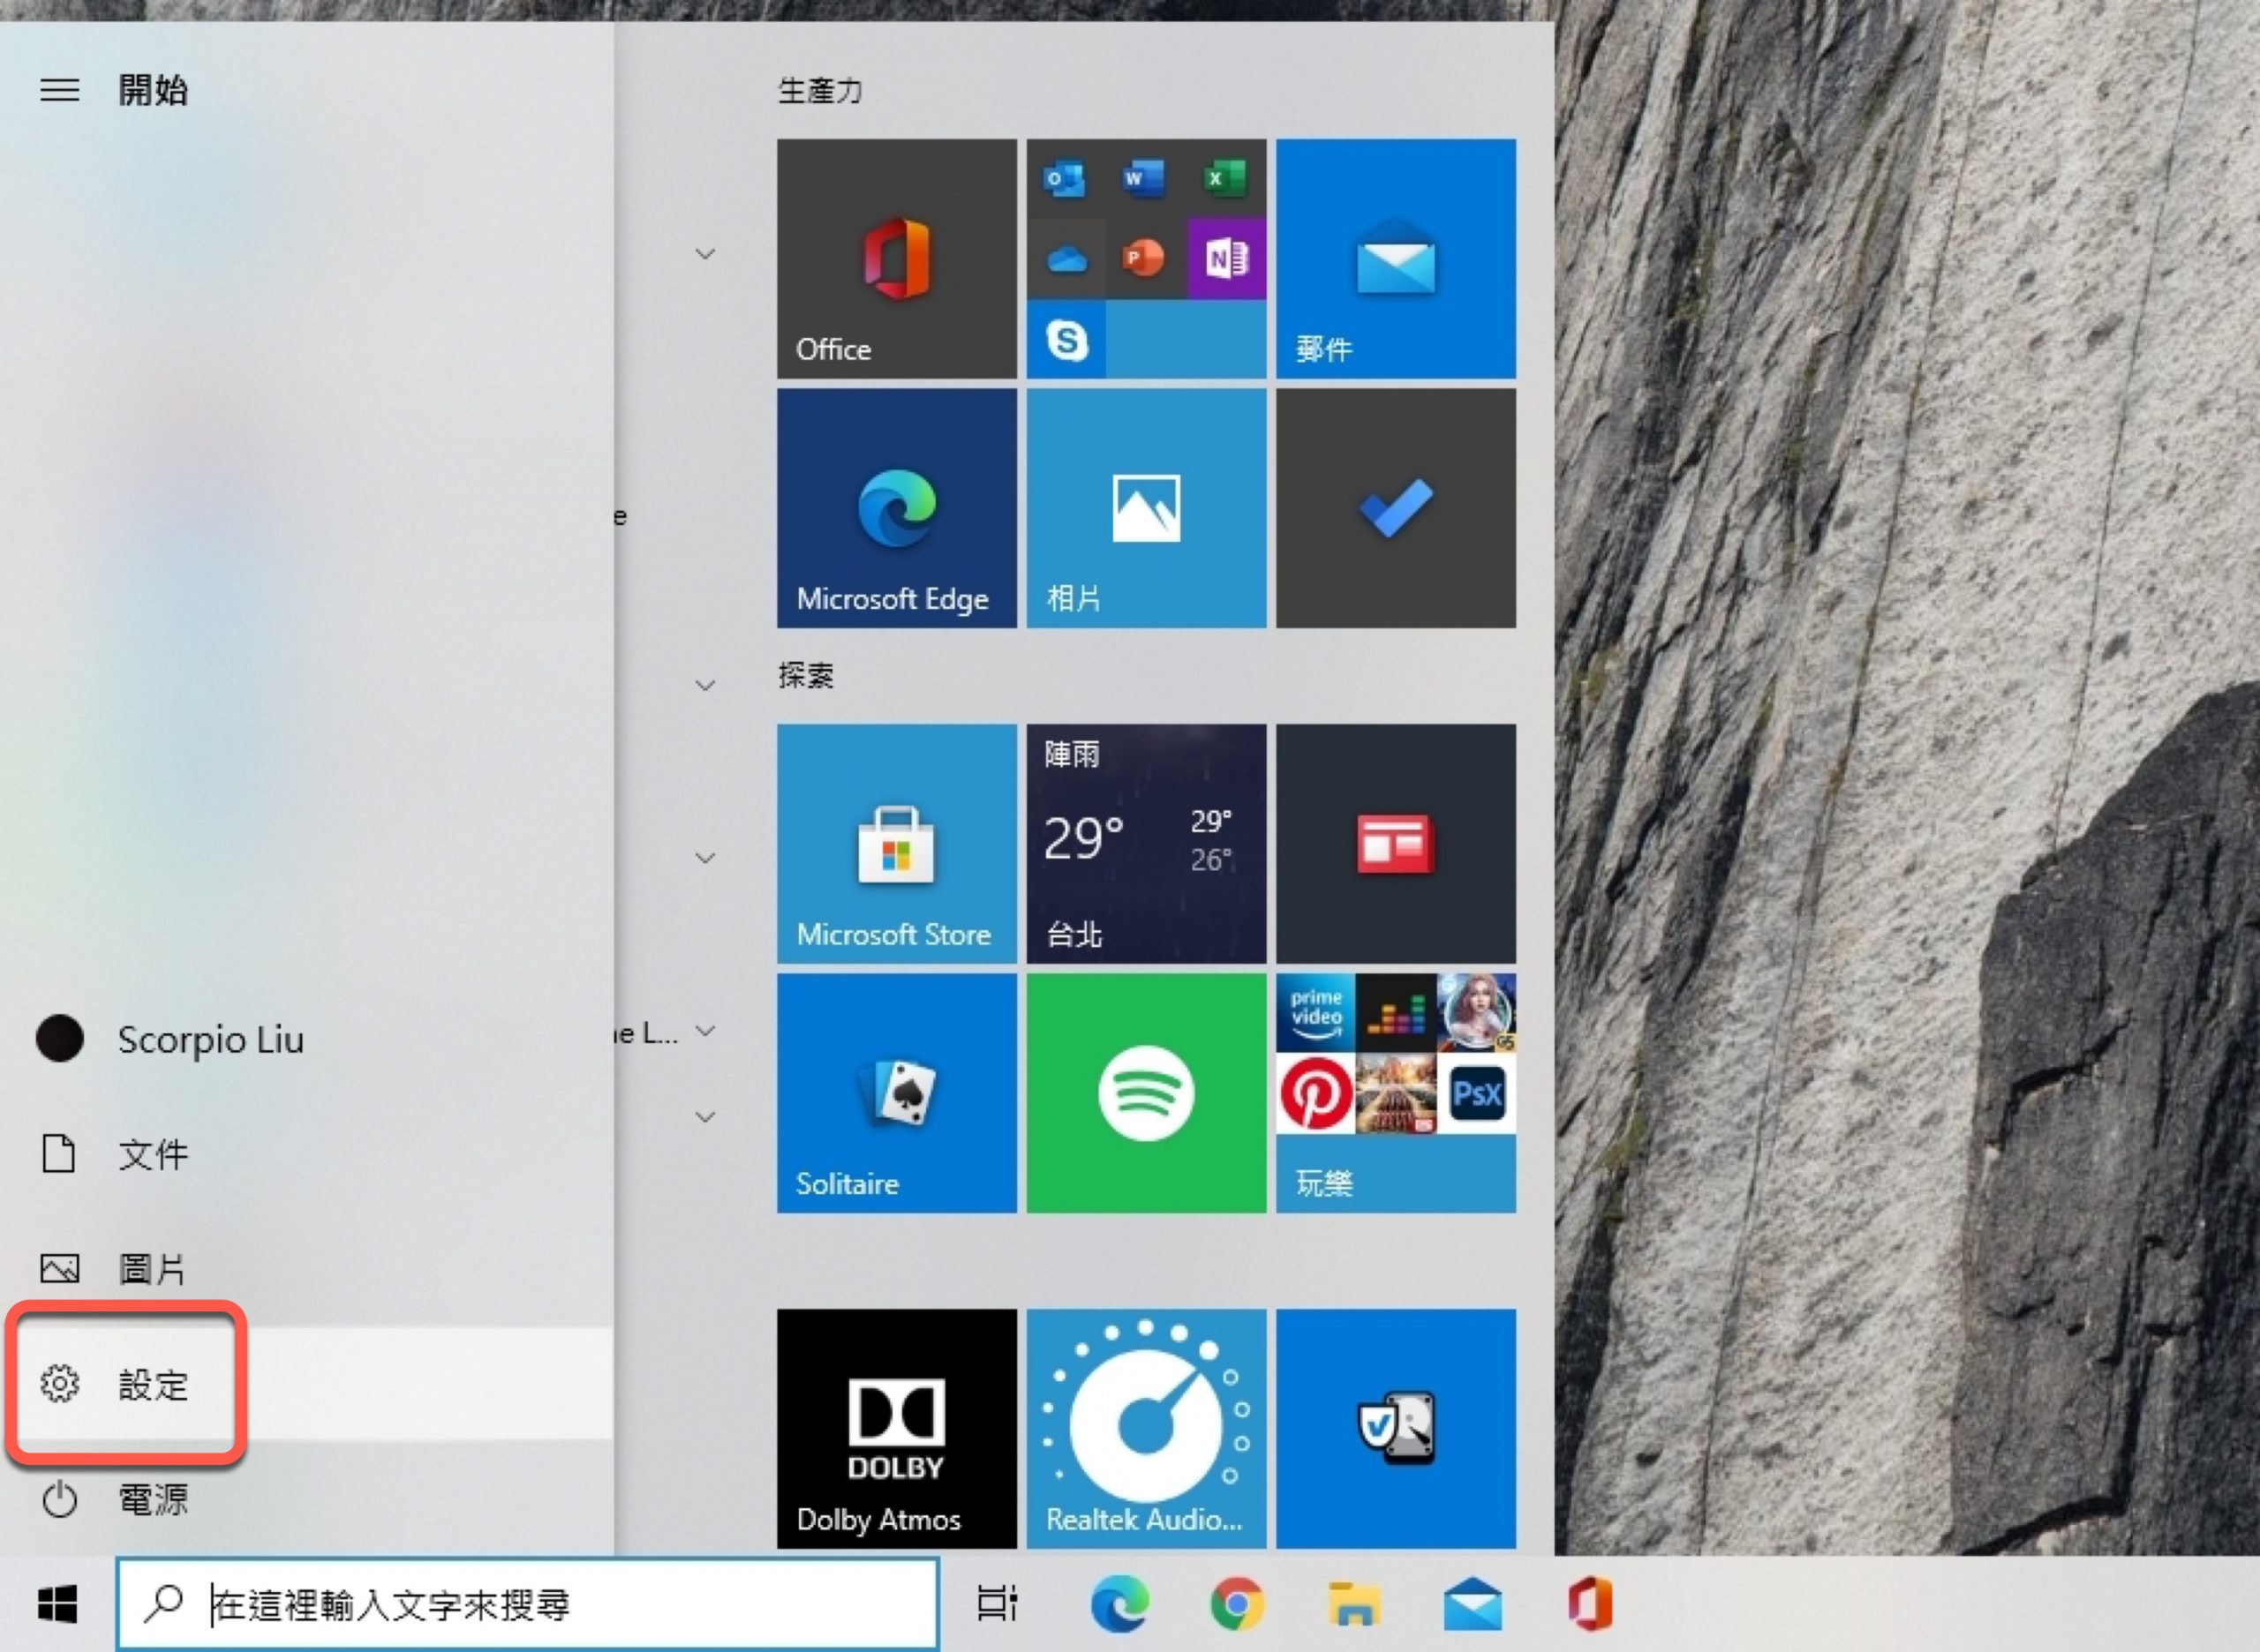
Task: Open Realtek Audio Console tile
Action: click(1146, 1428)
